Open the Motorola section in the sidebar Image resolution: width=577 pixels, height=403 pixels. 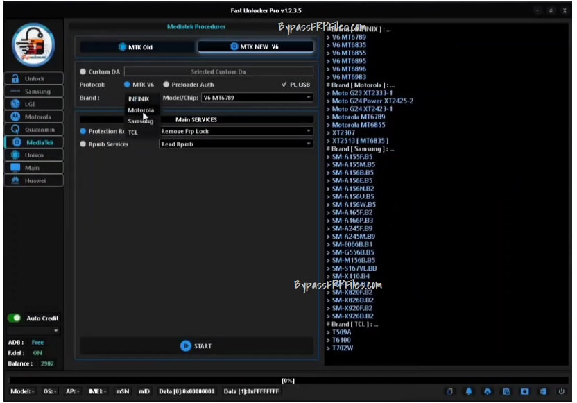[34, 117]
